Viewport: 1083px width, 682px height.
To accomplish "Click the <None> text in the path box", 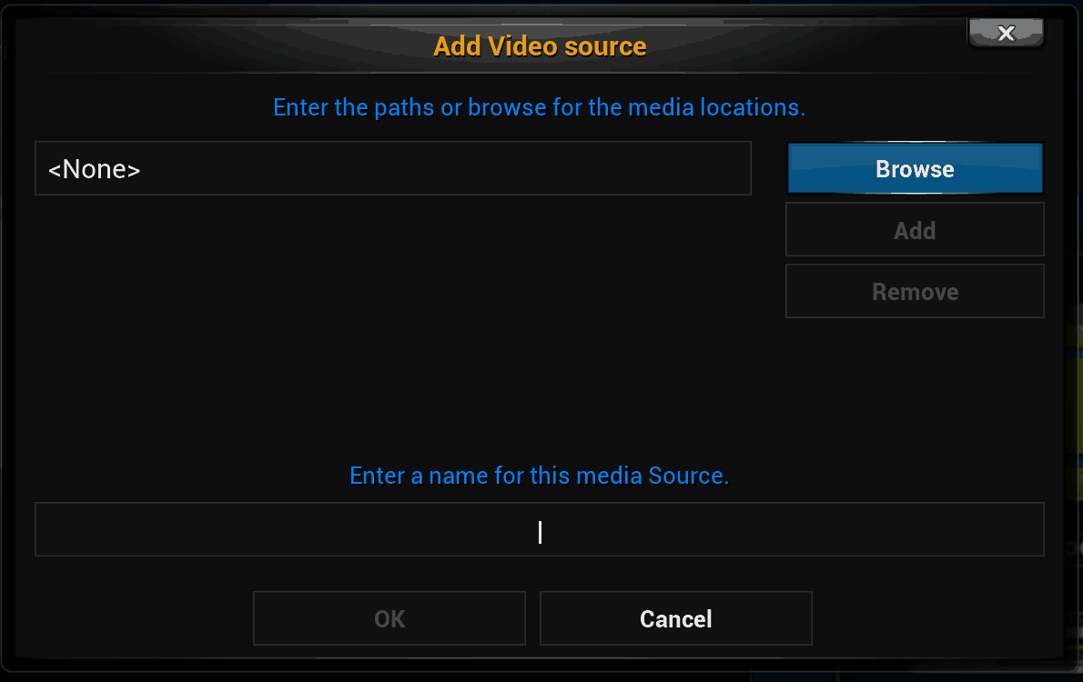I will tap(95, 169).
